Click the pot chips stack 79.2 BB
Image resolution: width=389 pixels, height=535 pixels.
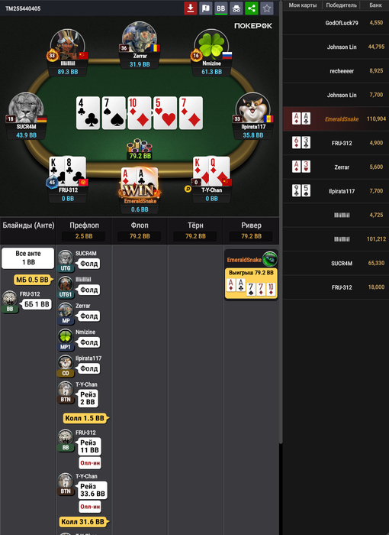click(x=140, y=149)
